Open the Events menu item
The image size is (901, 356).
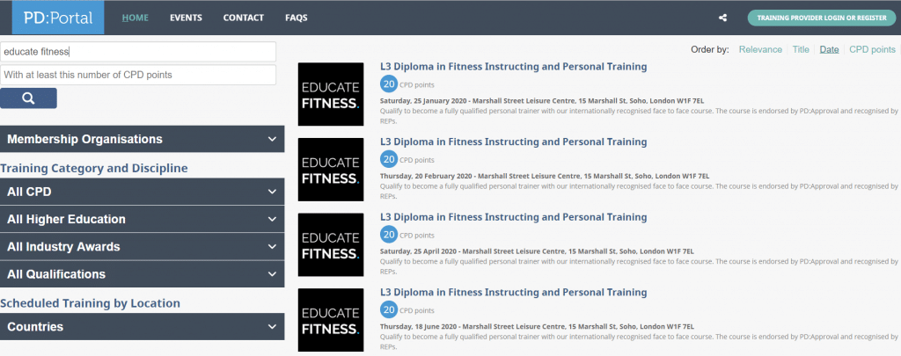coord(186,18)
